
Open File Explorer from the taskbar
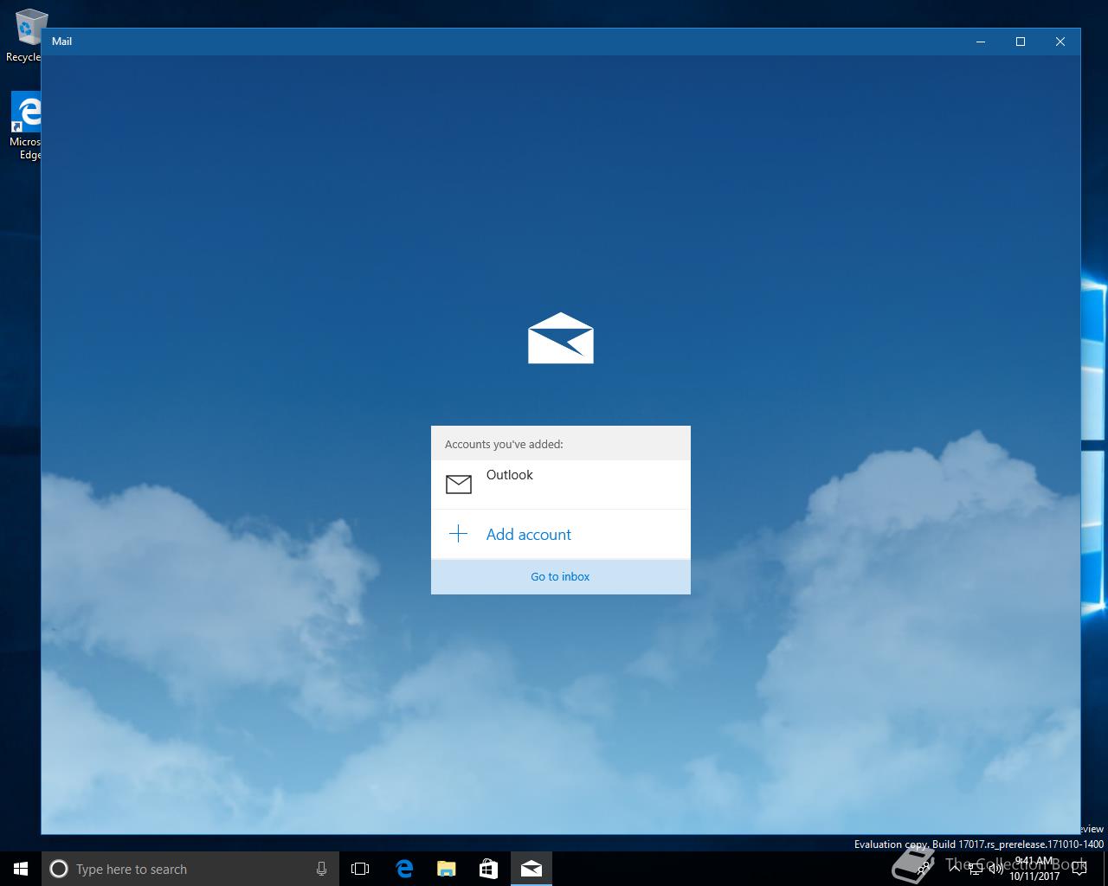click(446, 869)
